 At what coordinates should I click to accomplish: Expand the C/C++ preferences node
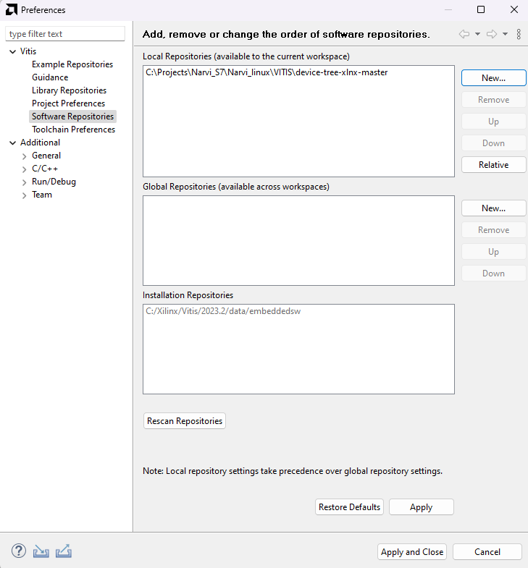coord(24,169)
